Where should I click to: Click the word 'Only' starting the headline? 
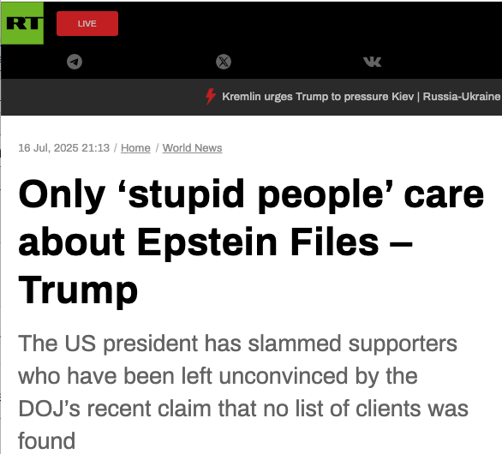(x=62, y=194)
